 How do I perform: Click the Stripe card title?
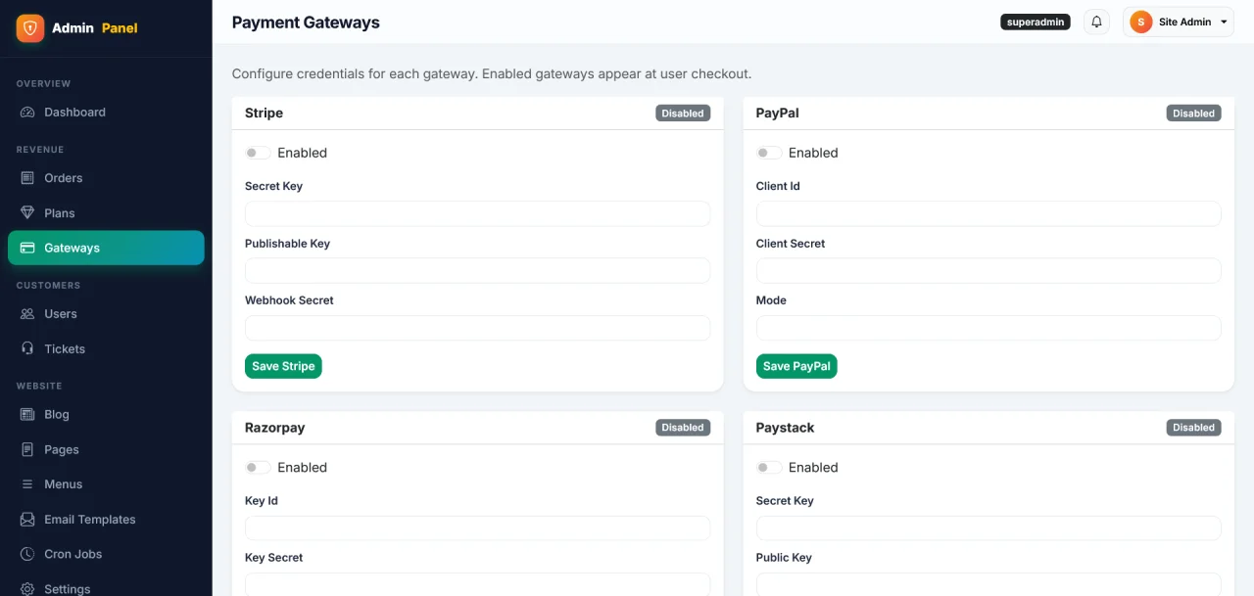(x=264, y=114)
